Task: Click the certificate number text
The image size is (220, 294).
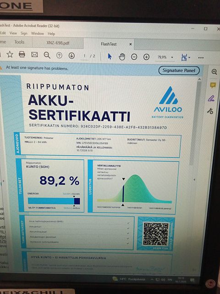Action: click(x=98, y=127)
